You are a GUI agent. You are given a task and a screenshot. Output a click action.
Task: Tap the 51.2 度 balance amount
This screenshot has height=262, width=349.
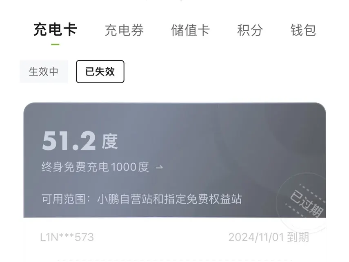pos(80,141)
